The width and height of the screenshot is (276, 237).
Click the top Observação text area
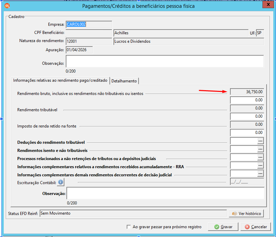[x=165, y=61]
